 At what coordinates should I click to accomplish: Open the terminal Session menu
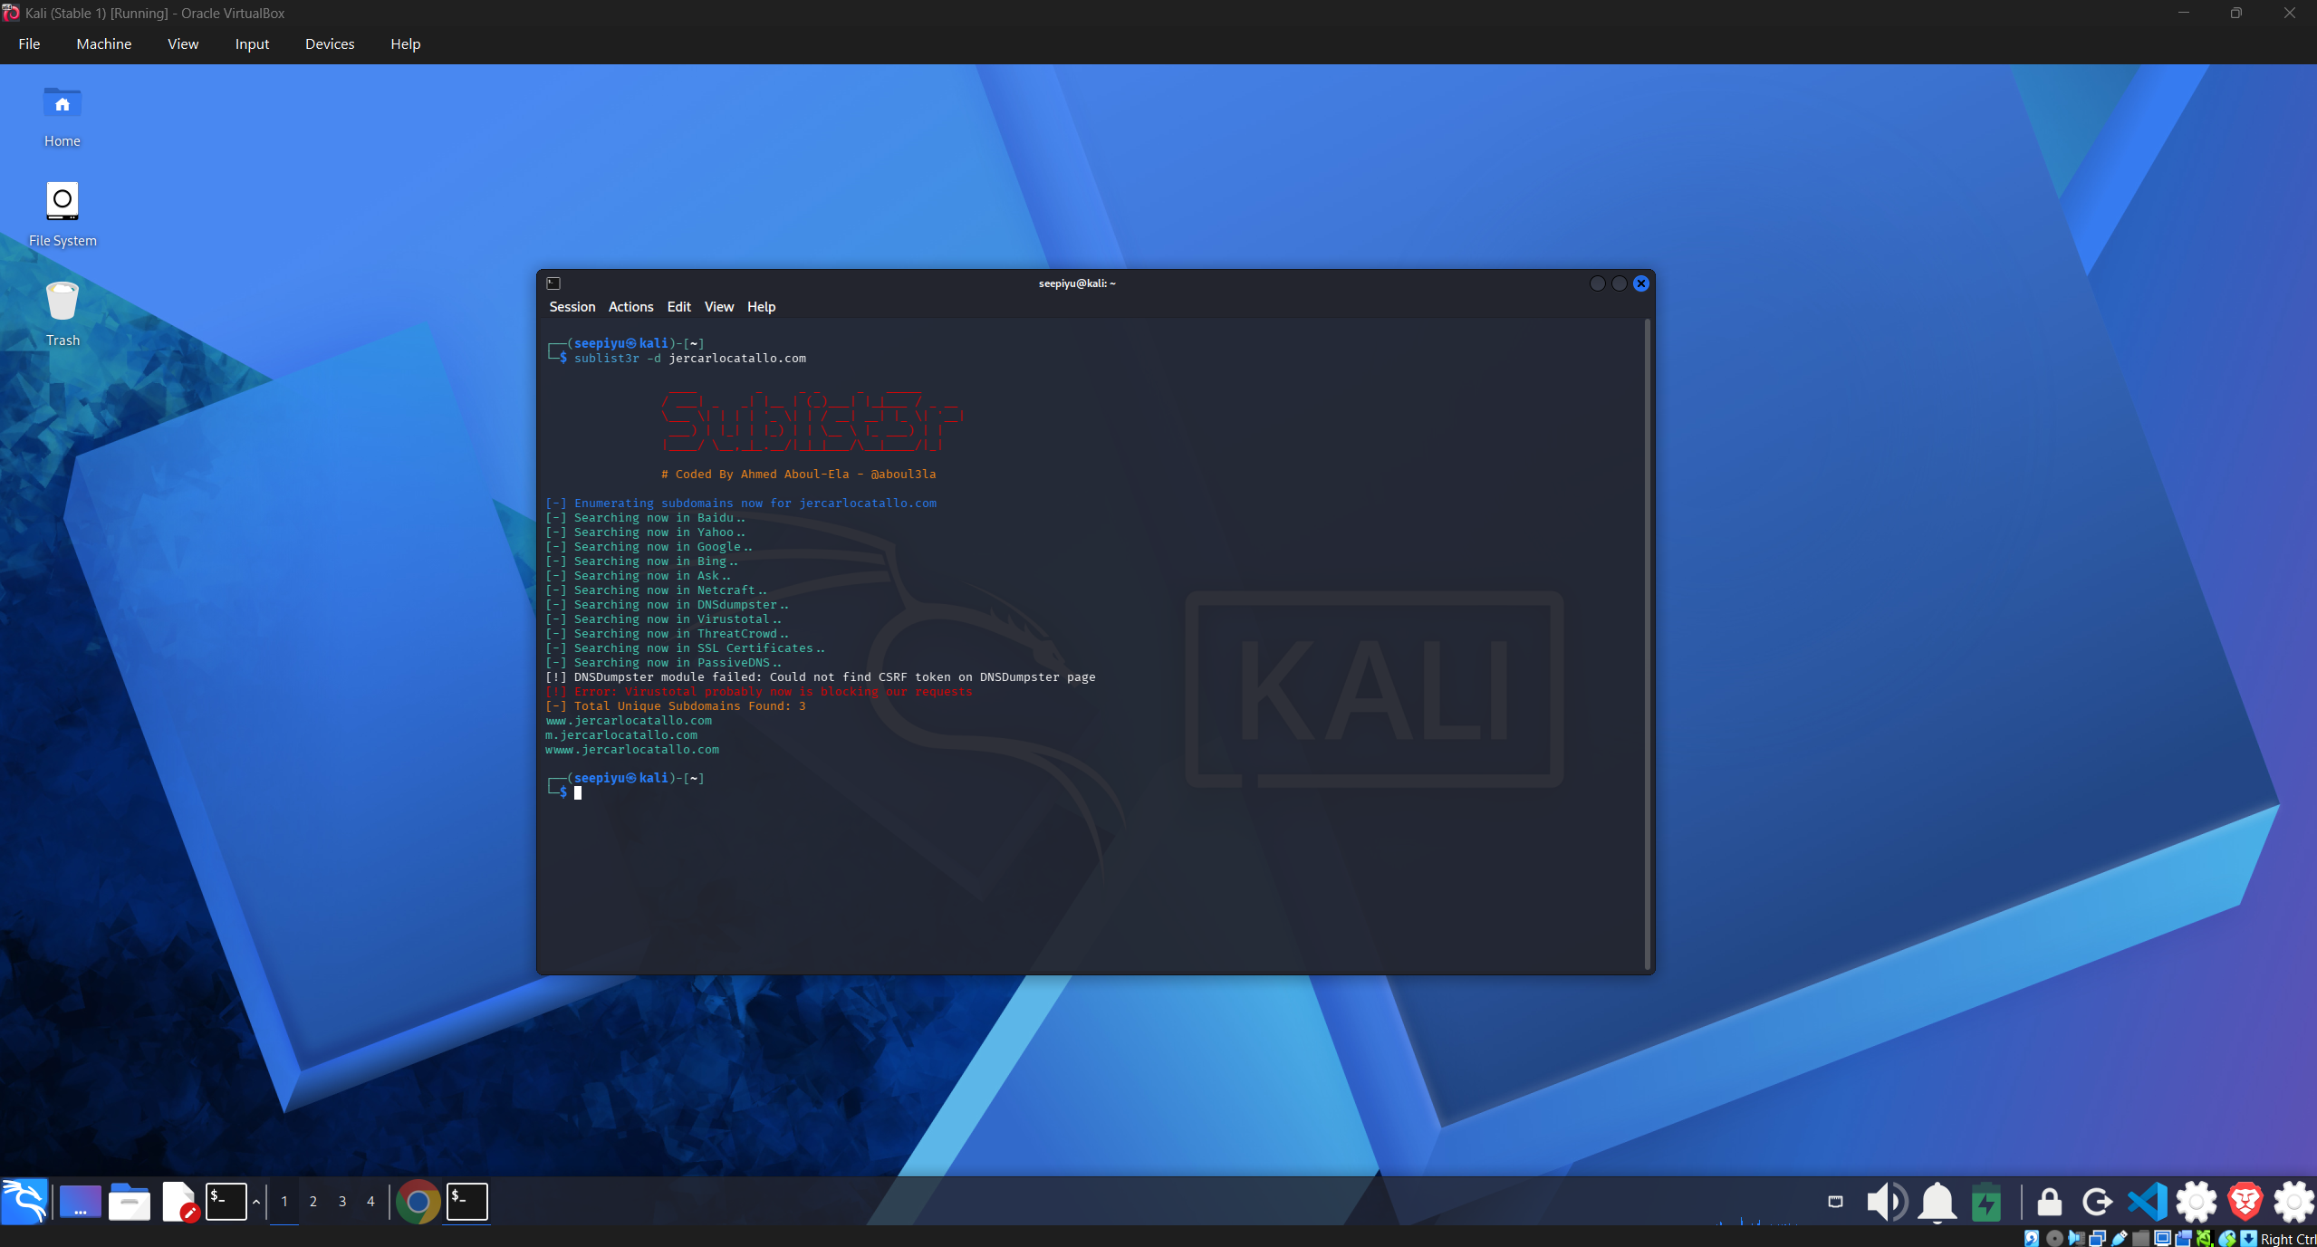coord(572,307)
